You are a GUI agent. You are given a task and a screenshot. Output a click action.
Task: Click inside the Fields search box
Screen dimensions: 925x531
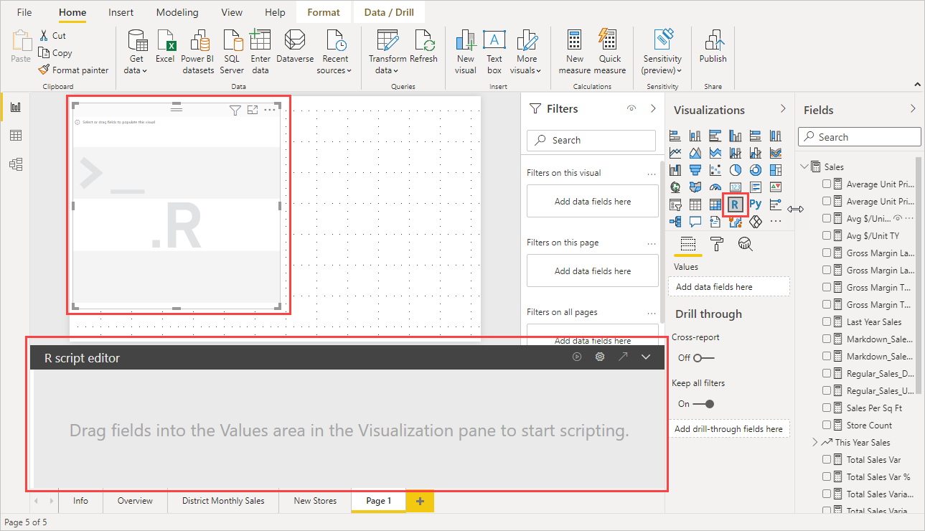[859, 136]
